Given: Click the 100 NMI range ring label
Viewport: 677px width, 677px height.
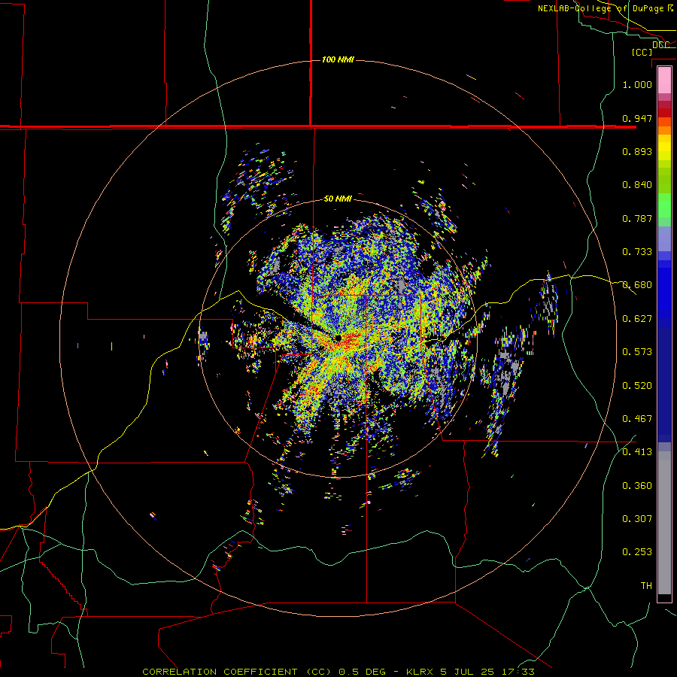Looking at the screenshot, I should [x=338, y=59].
